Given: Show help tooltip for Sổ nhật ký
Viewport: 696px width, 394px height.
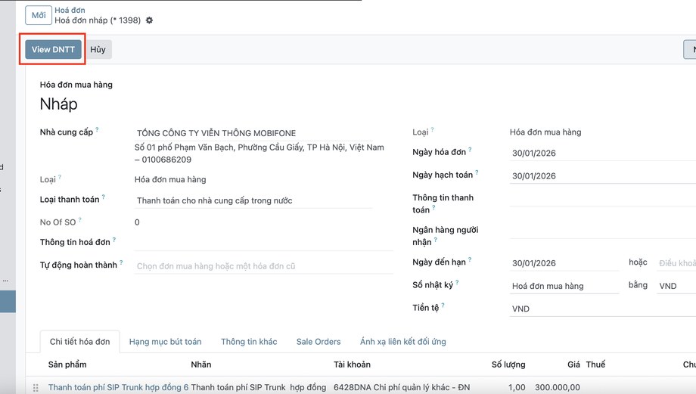Looking at the screenshot, I should pos(457,282).
